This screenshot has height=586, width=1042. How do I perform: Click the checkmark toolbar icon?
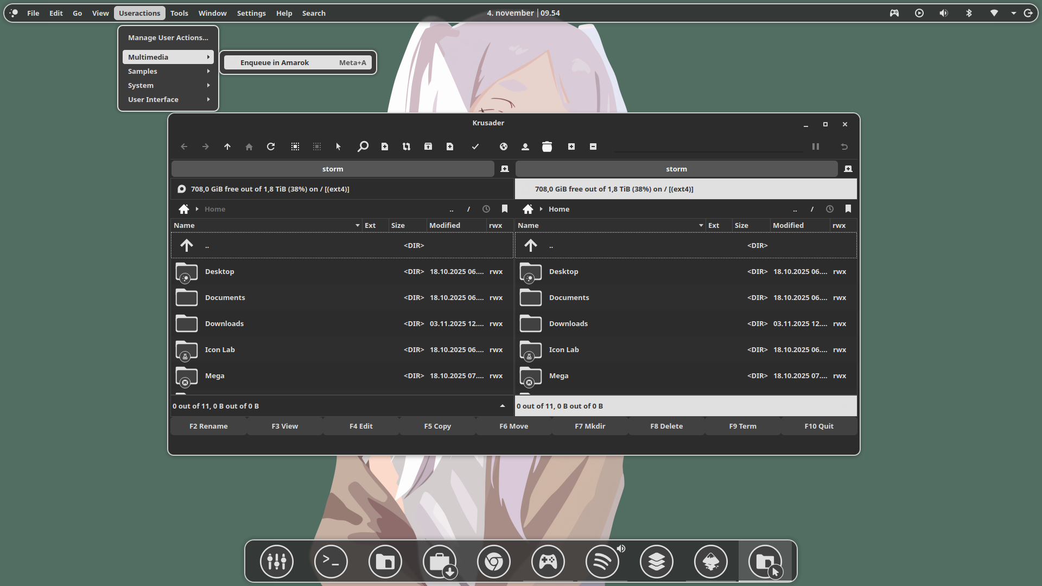pyautogui.click(x=475, y=146)
